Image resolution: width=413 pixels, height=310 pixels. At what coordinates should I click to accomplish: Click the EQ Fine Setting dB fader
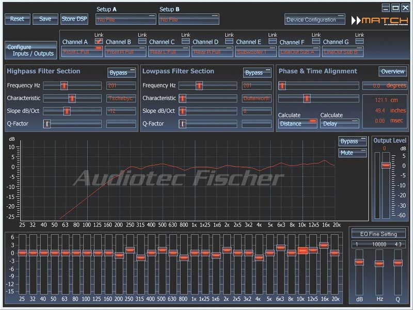(359, 262)
